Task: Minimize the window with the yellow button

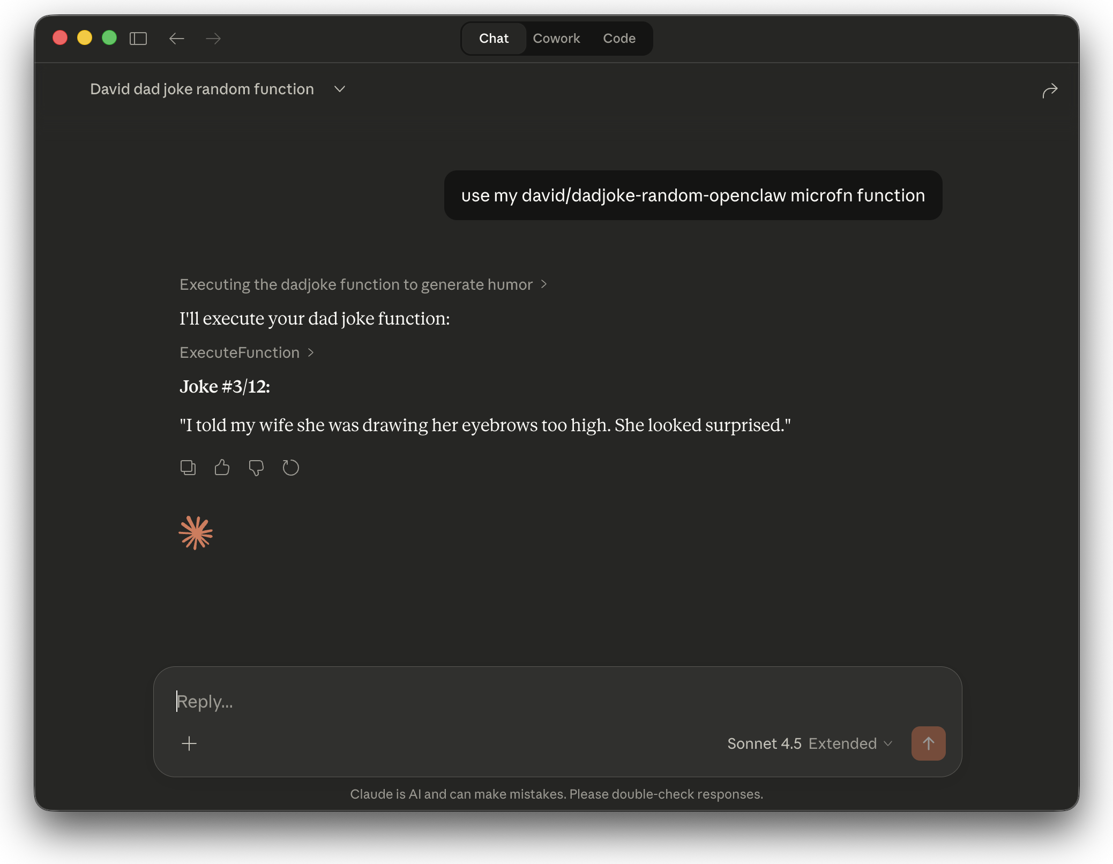Action: [85, 38]
